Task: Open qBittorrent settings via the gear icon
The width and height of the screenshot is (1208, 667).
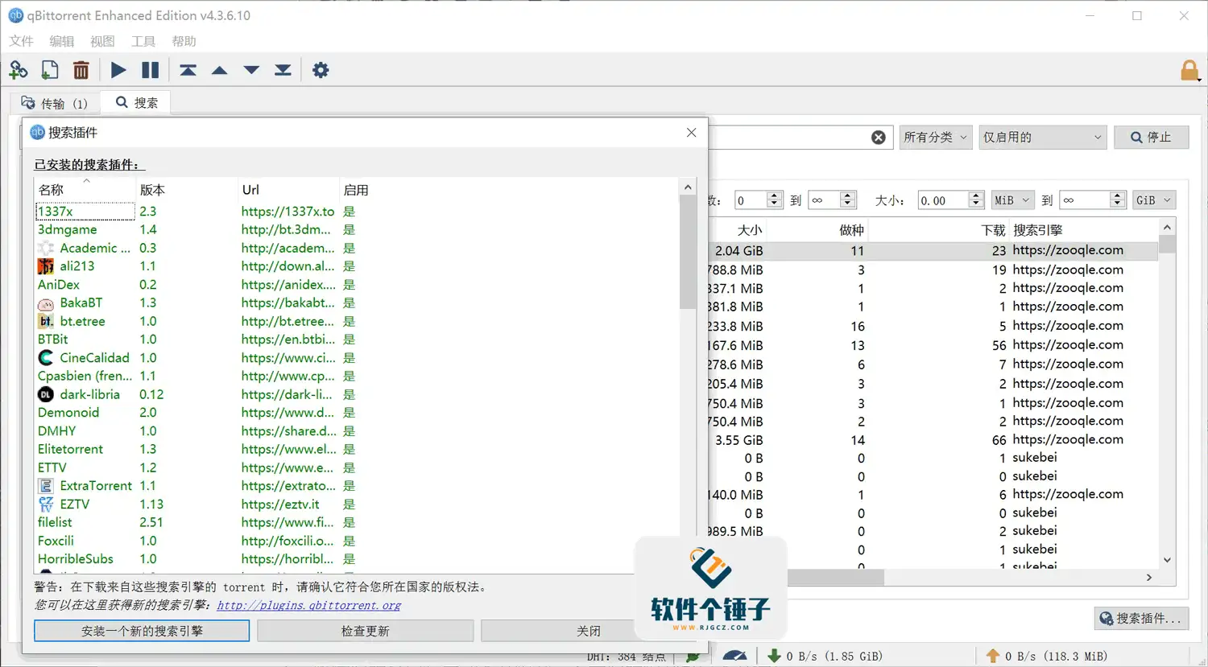Action: click(321, 70)
